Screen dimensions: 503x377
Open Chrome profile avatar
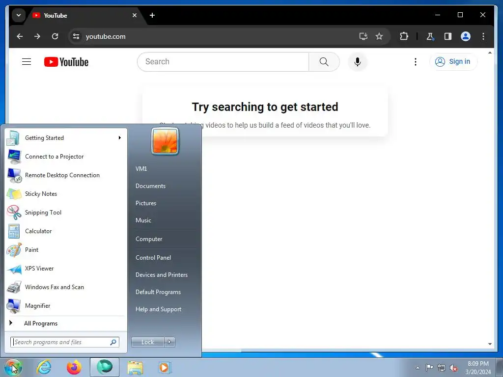point(466,36)
